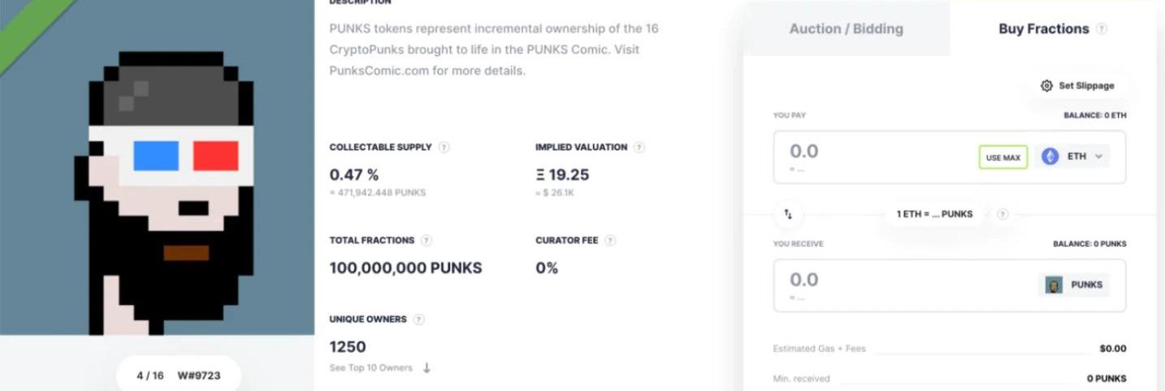Click the Ethereum logo in currency selector
The image size is (1165, 391).
(1050, 157)
